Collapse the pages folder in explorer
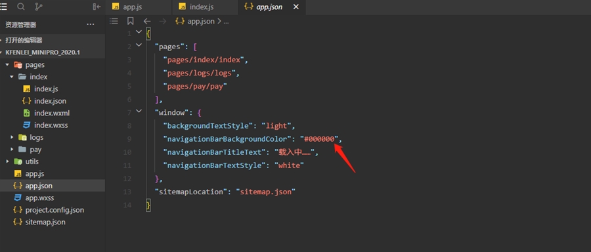591x252 pixels. click(x=7, y=65)
